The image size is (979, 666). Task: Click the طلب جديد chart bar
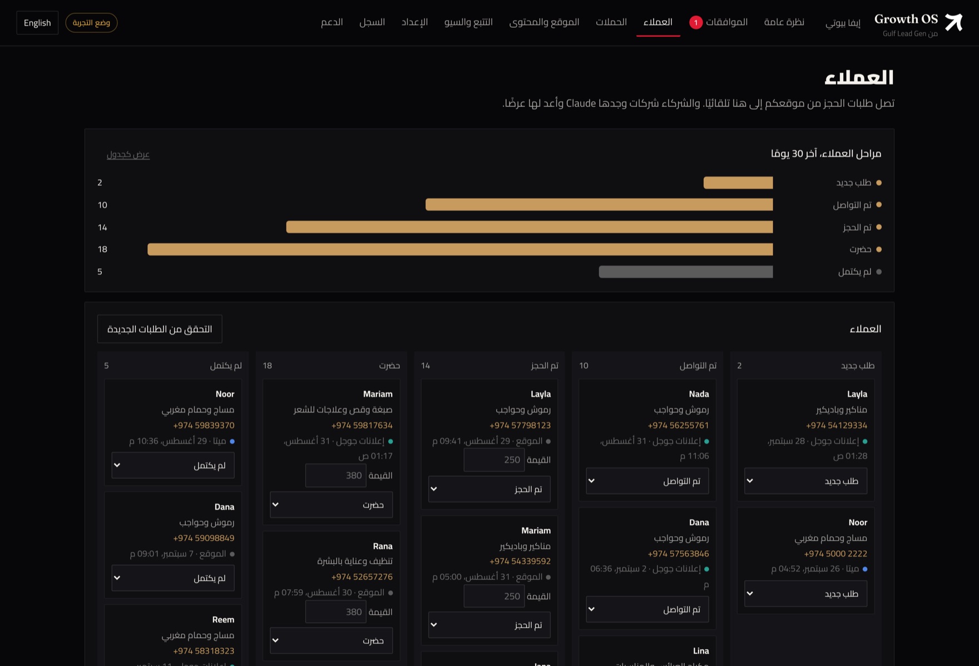coord(738,182)
